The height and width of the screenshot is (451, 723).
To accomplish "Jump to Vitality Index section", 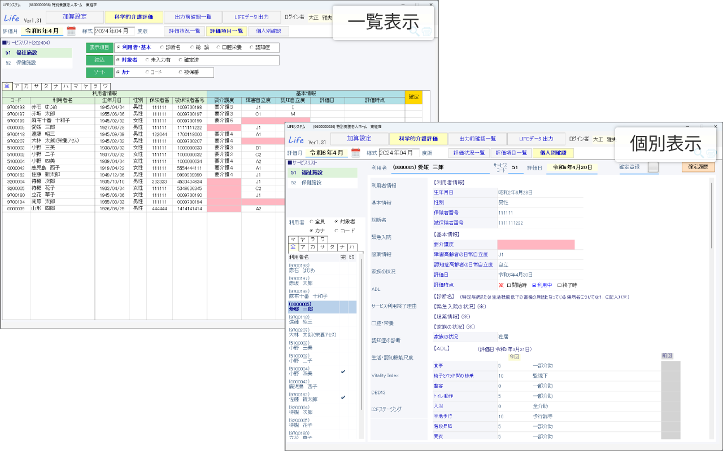I will [x=385, y=375].
